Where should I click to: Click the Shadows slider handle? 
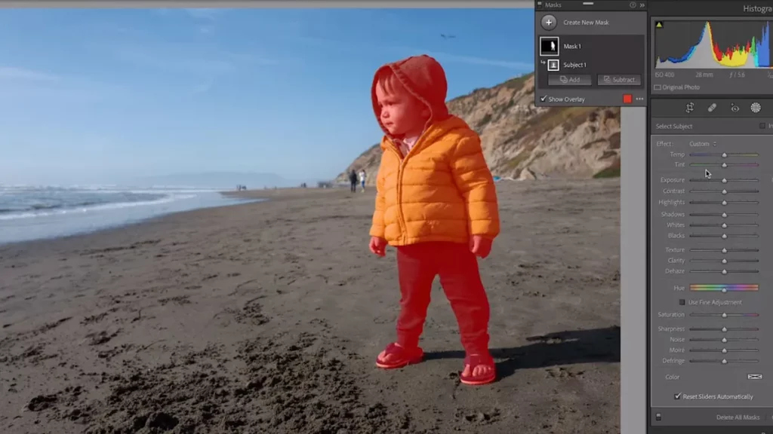(724, 215)
